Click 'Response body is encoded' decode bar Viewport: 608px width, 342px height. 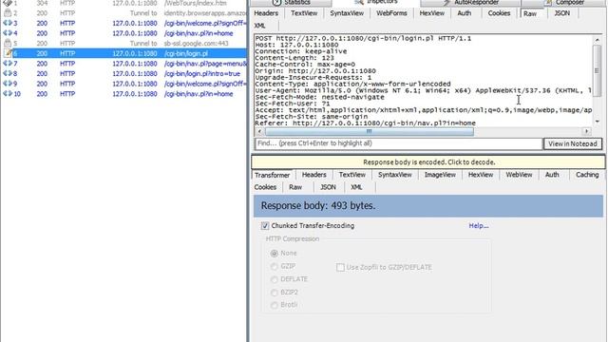pos(428,162)
